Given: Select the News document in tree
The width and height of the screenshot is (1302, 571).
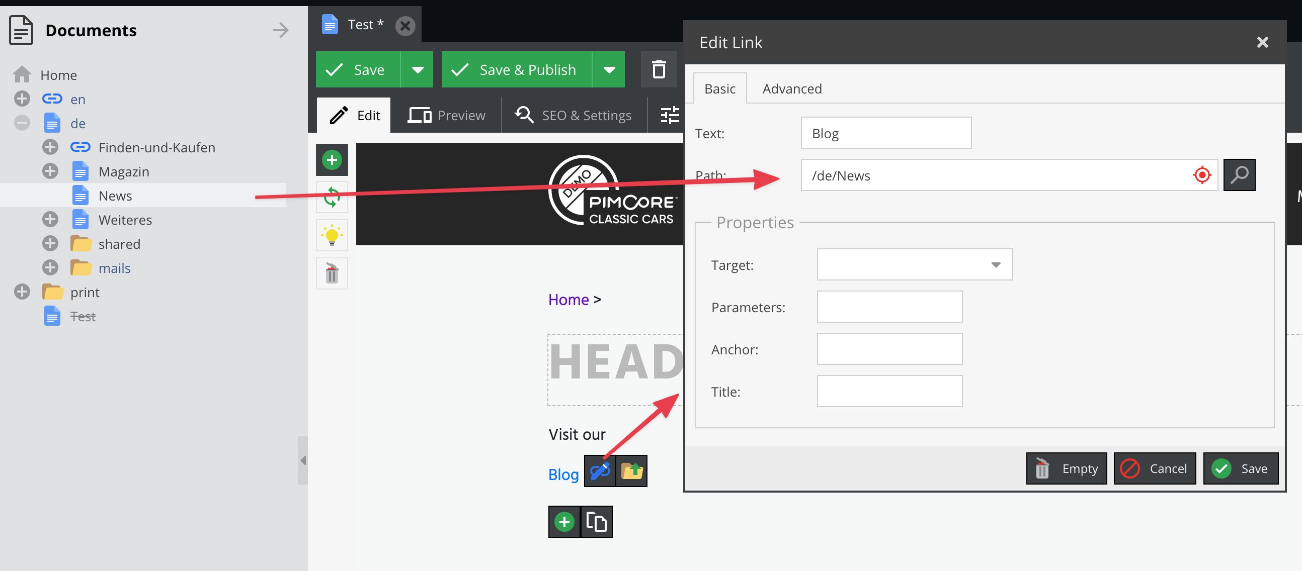Looking at the screenshot, I should (116, 195).
